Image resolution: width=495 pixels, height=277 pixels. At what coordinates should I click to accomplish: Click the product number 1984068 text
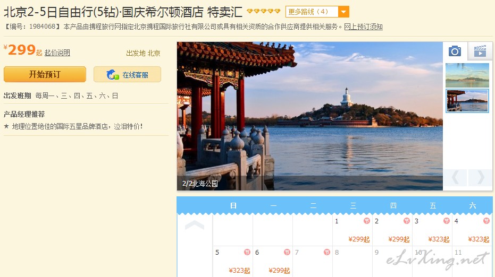[x=43, y=27]
